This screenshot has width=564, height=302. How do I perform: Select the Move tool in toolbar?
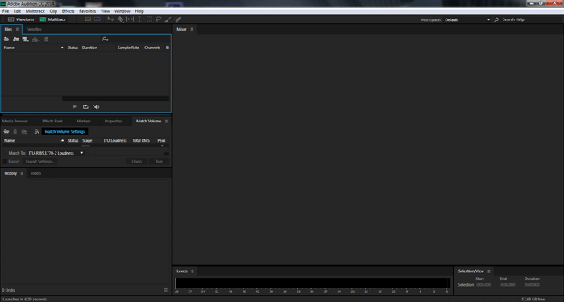(x=111, y=19)
